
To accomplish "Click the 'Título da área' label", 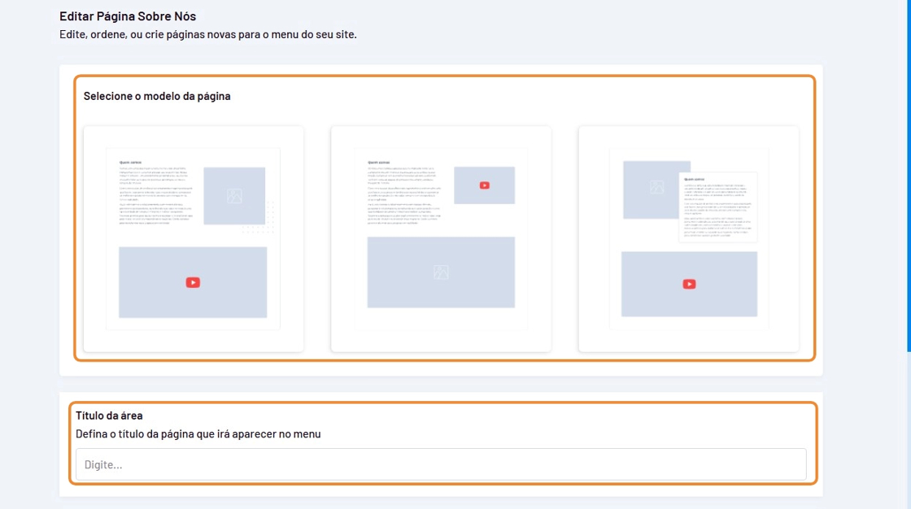I will pos(109,415).
